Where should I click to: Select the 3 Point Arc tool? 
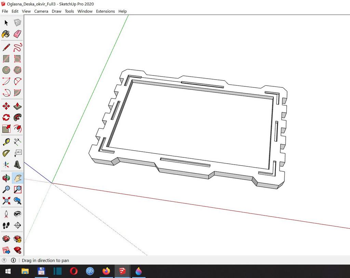click(6, 92)
